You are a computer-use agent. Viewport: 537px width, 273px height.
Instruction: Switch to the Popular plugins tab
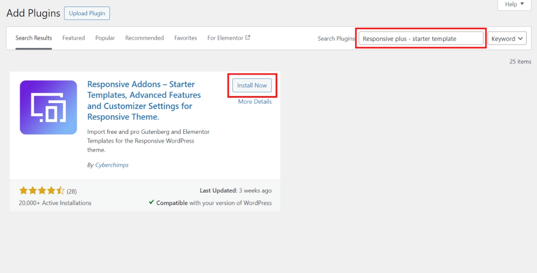(105, 38)
